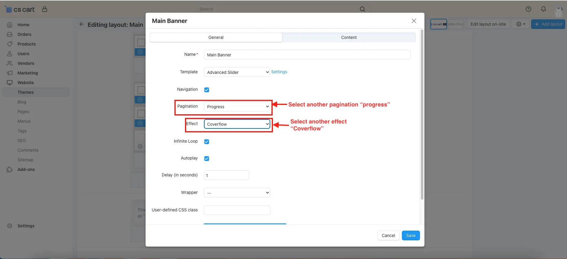Close the Main Banner dialog
This screenshot has height=259, width=567.
click(x=414, y=21)
